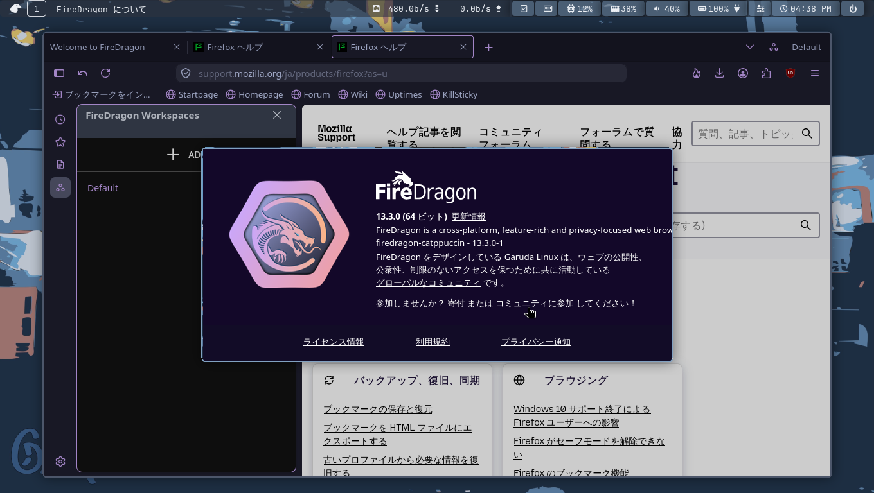Select the Default workspace in the panel
The image size is (874, 493).
pos(103,188)
